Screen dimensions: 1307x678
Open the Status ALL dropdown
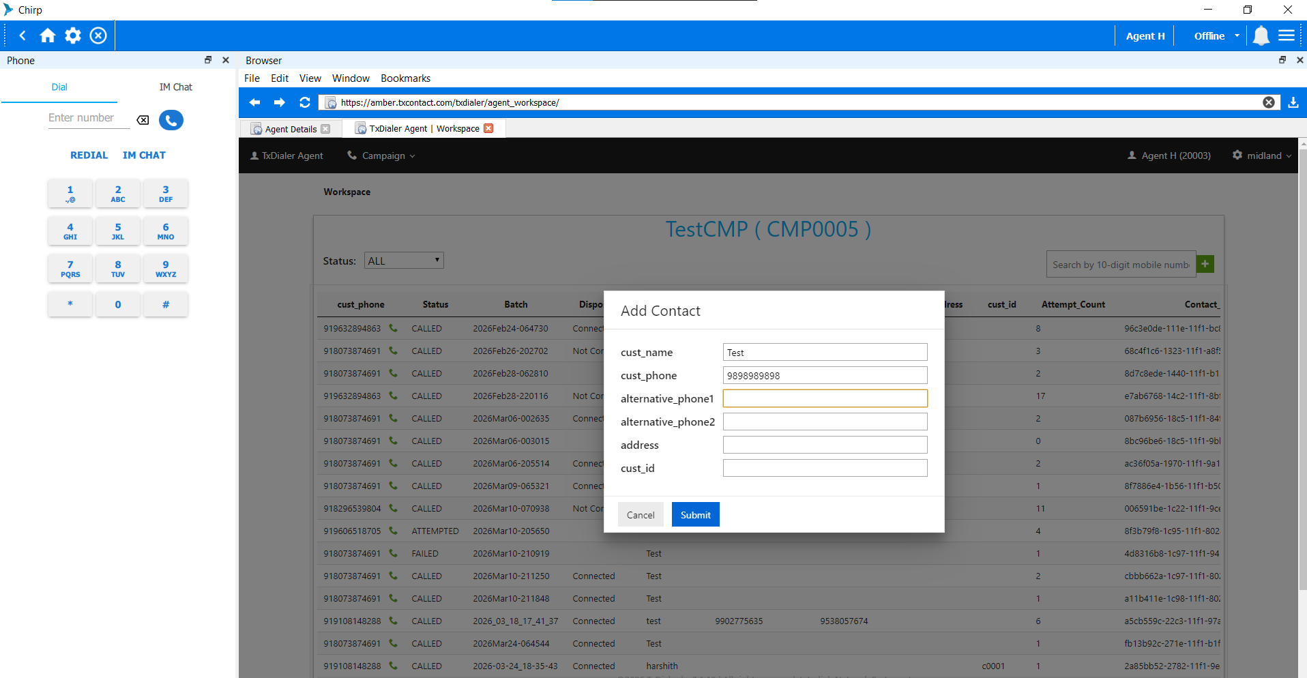coord(404,261)
